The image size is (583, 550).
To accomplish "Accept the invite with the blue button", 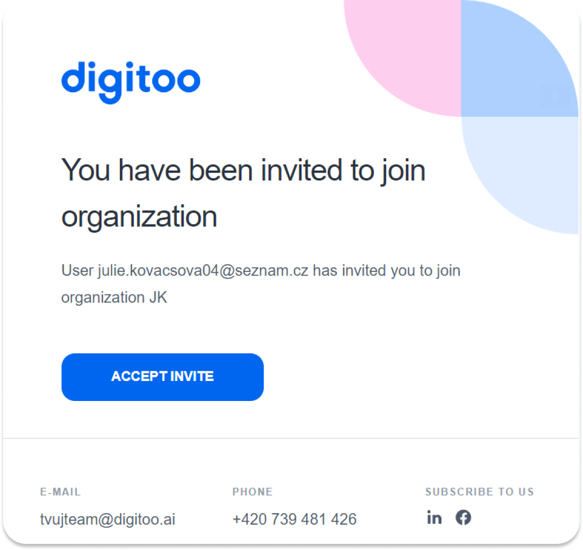I will pyautogui.click(x=163, y=377).
